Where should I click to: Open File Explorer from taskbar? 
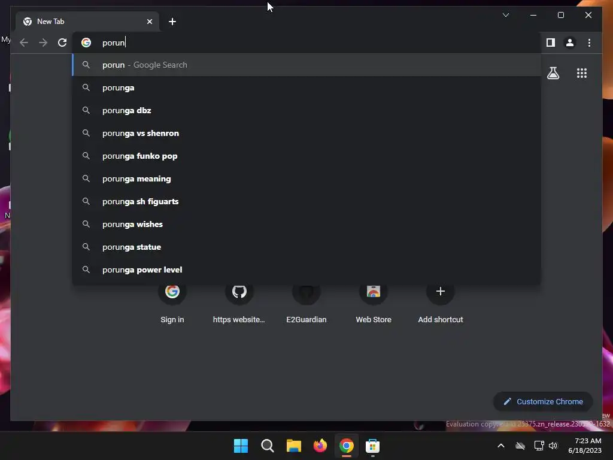(x=293, y=446)
